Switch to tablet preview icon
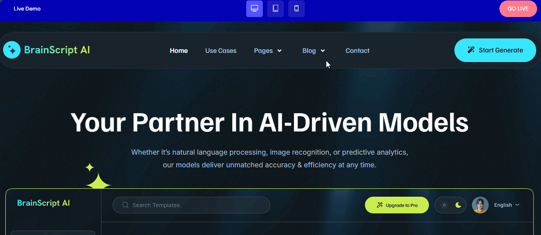This screenshot has height=235, width=541. point(276,9)
